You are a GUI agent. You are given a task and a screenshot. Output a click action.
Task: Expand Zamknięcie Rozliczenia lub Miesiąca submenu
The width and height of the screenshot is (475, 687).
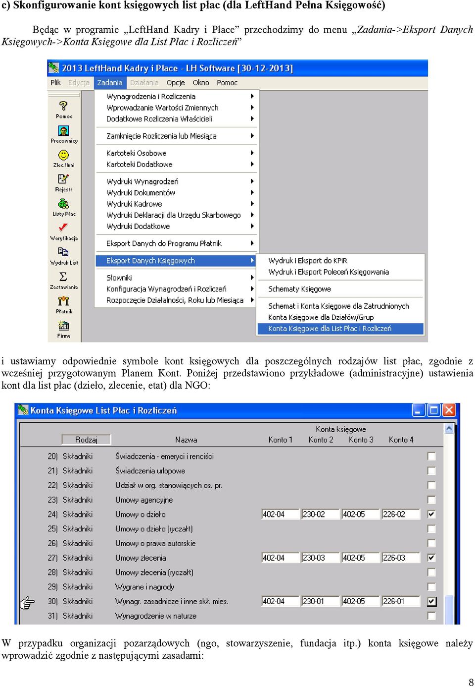pyautogui.click(x=175, y=136)
